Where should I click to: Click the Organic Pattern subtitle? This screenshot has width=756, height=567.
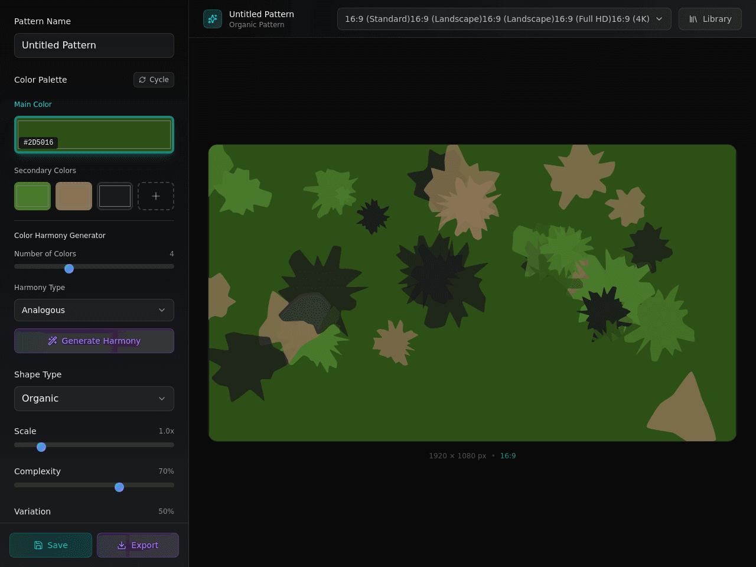tap(256, 25)
